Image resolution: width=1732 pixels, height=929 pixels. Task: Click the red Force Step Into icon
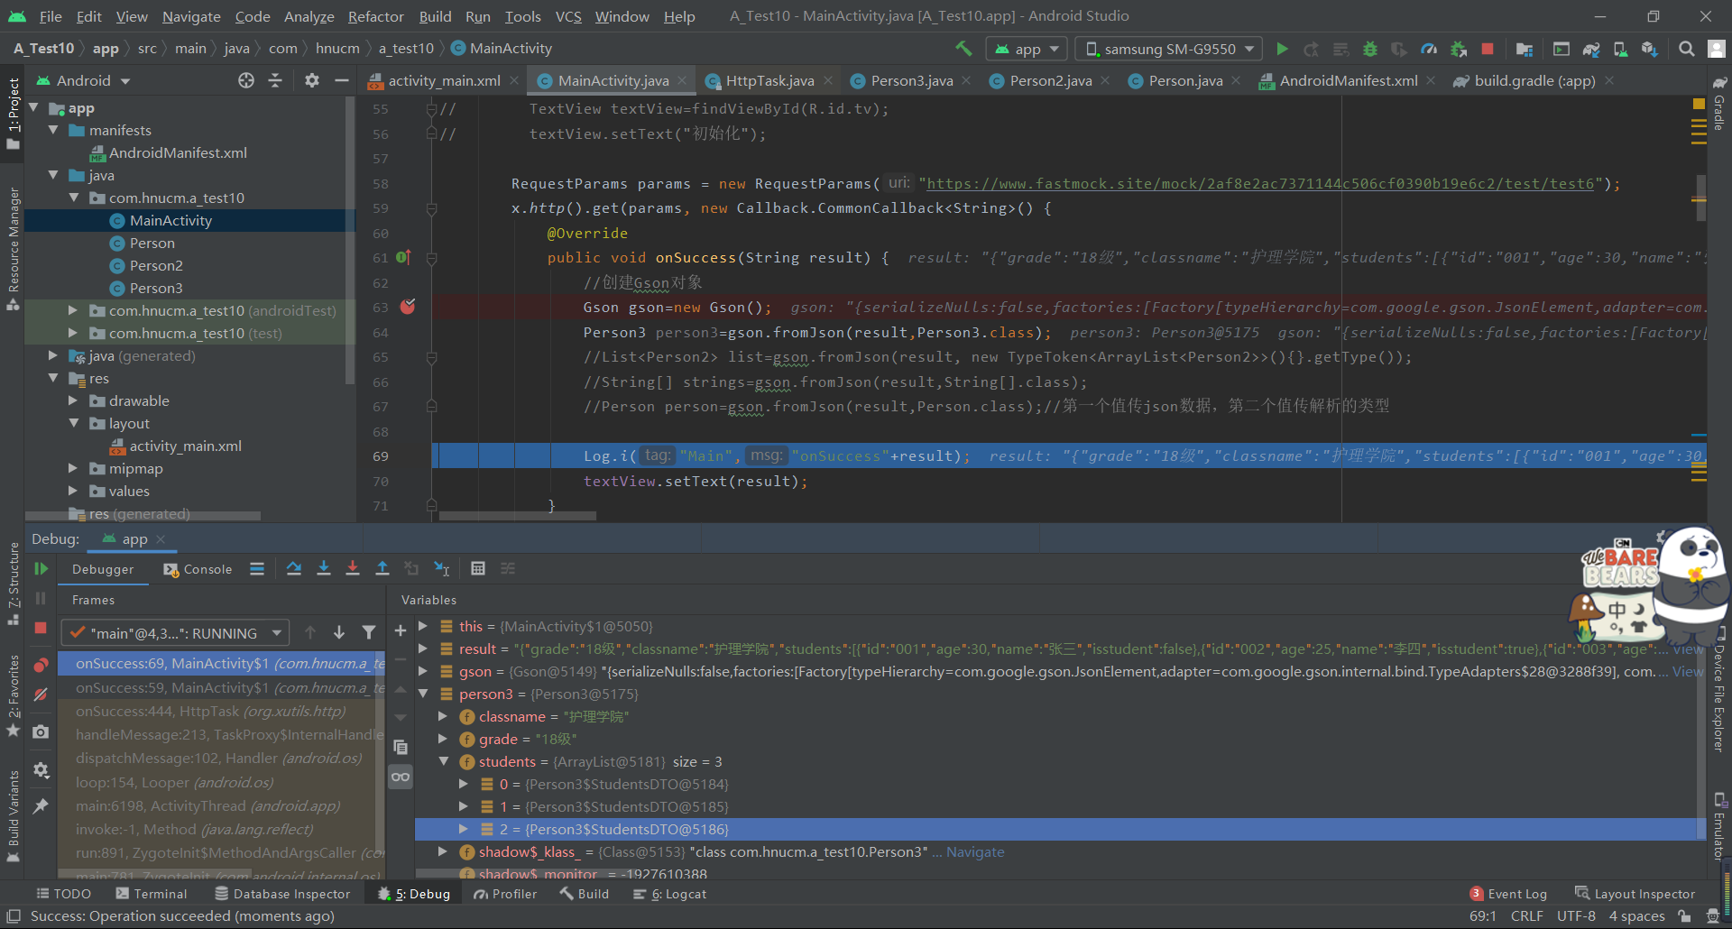[x=353, y=568]
